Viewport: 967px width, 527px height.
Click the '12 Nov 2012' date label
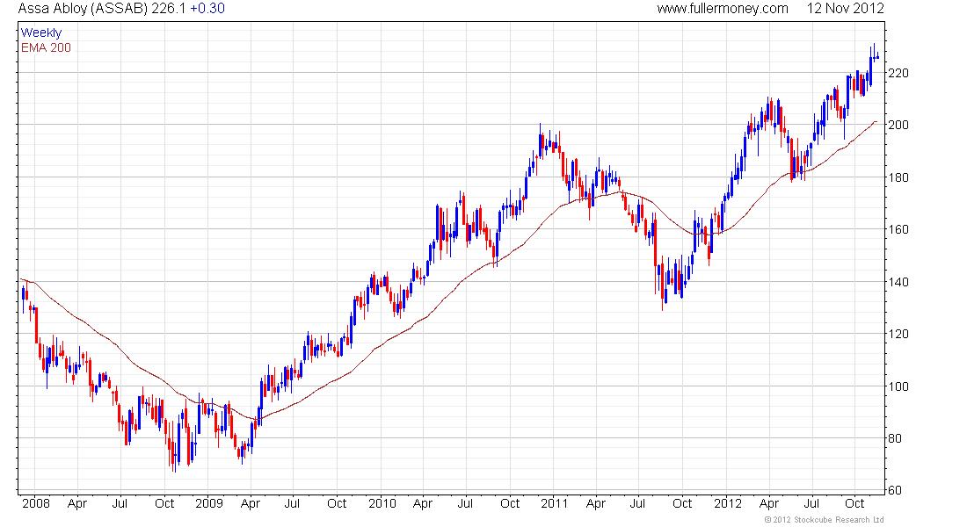(845, 9)
